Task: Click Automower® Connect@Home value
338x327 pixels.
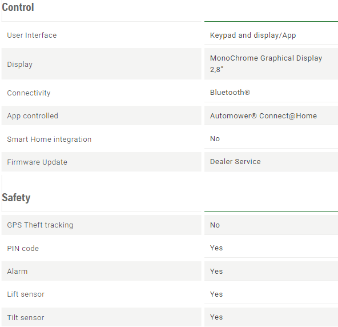Action: point(263,116)
